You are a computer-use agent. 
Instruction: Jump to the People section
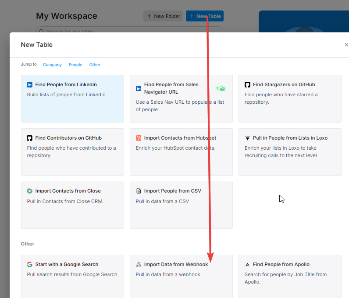(75, 65)
